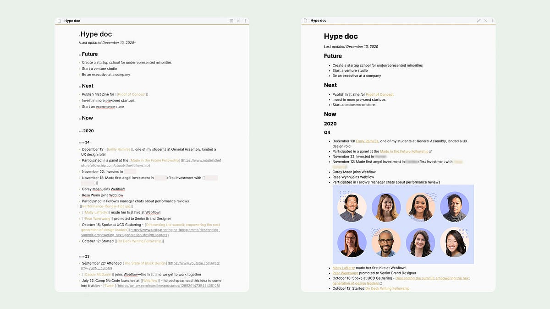550x309 pixels.
Task: Click the youtube.com URL in left editor
Action: [151, 266]
